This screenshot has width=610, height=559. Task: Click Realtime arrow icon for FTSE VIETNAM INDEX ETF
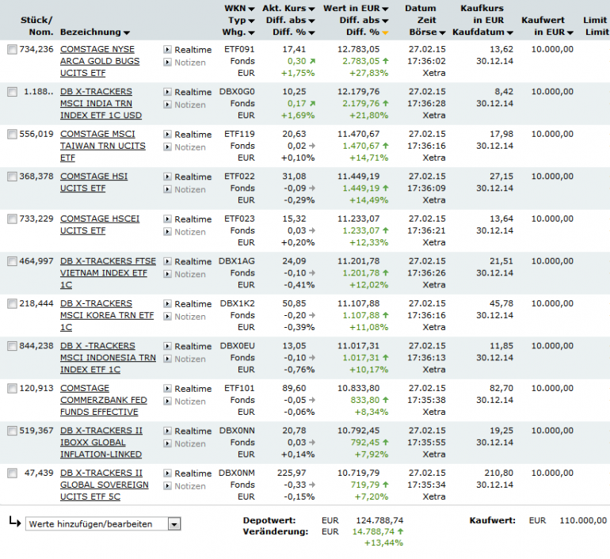(167, 261)
